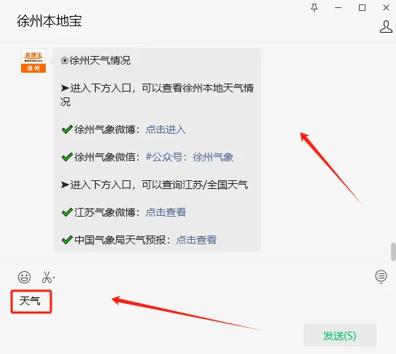Click the 徐州本地宝 chat title

coord(49,21)
